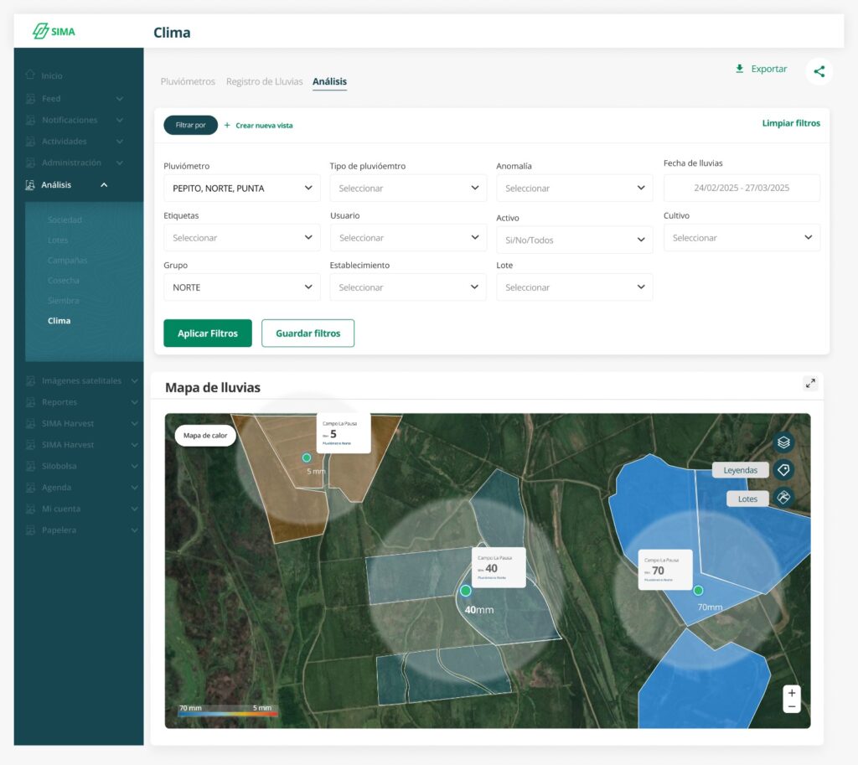Open the map layers icon

pos(783,442)
